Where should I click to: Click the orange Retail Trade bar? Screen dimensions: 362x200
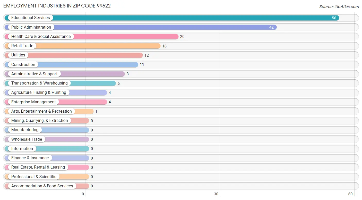pos(83,46)
